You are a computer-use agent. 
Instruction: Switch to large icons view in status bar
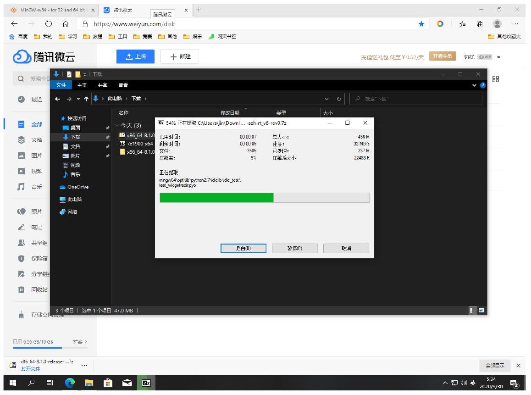[481, 311]
